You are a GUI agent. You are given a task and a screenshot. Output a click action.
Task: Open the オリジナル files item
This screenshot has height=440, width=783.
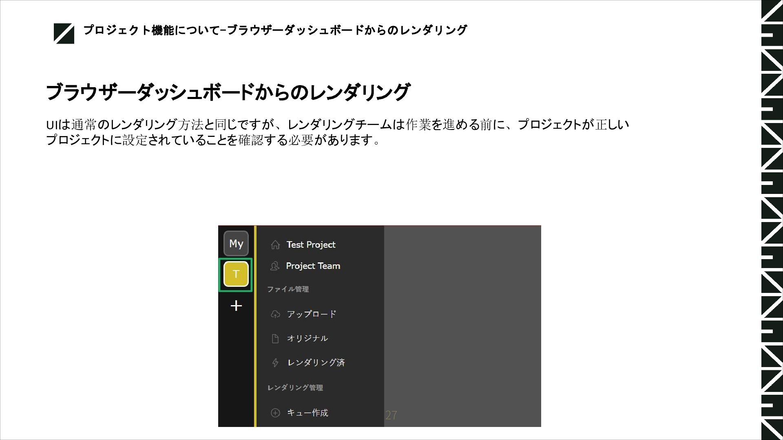click(307, 339)
